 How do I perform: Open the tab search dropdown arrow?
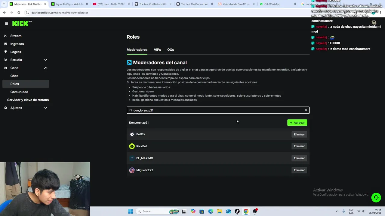(x=4, y=4)
